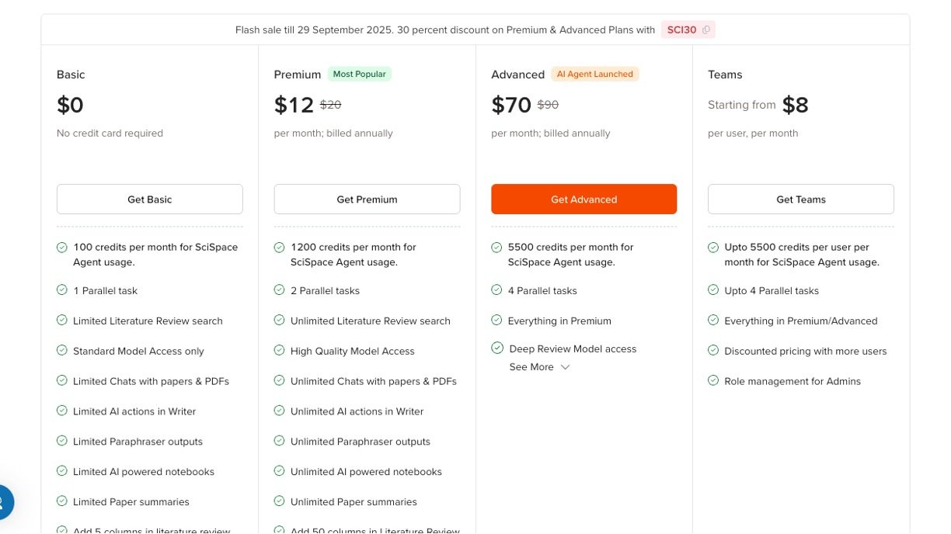Image resolution: width=951 pixels, height=534 pixels.
Task: Click check icon beside Unlimited Paper summaries
Action: click(279, 501)
